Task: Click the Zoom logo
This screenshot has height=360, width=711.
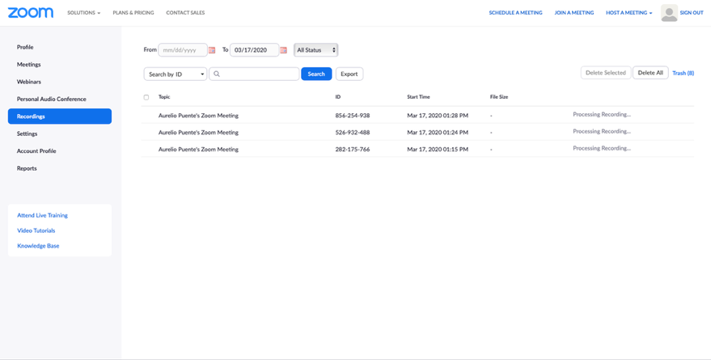Action: coord(31,13)
